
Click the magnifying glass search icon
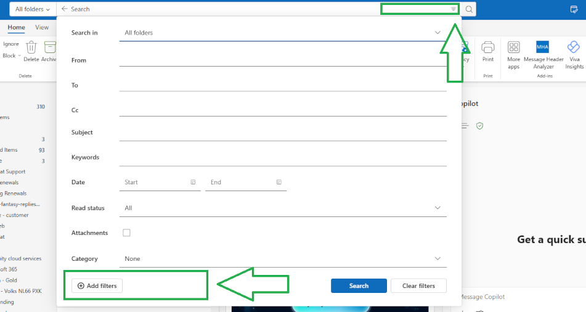(x=469, y=9)
